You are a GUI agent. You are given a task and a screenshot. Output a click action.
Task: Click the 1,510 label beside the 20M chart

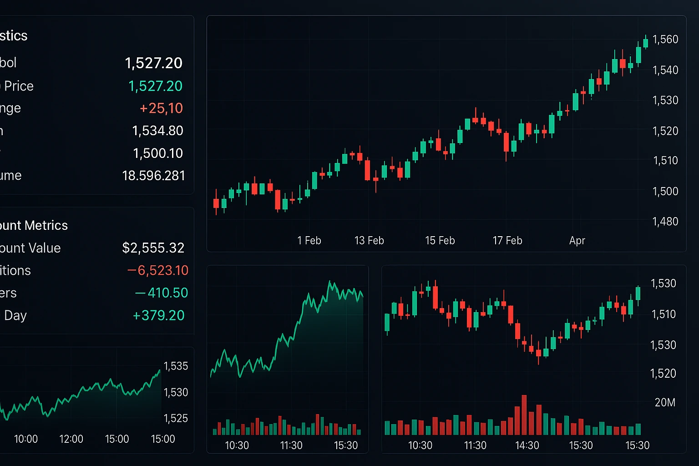tap(664, 314)
